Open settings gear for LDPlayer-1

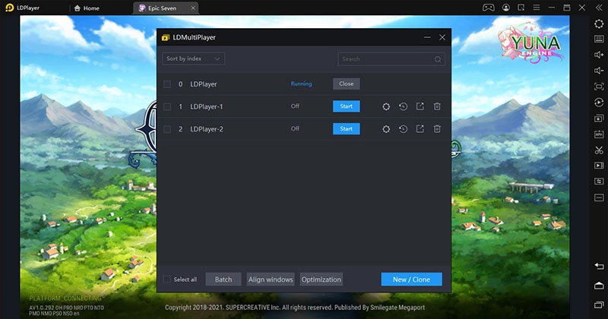(x=386, y=106)
